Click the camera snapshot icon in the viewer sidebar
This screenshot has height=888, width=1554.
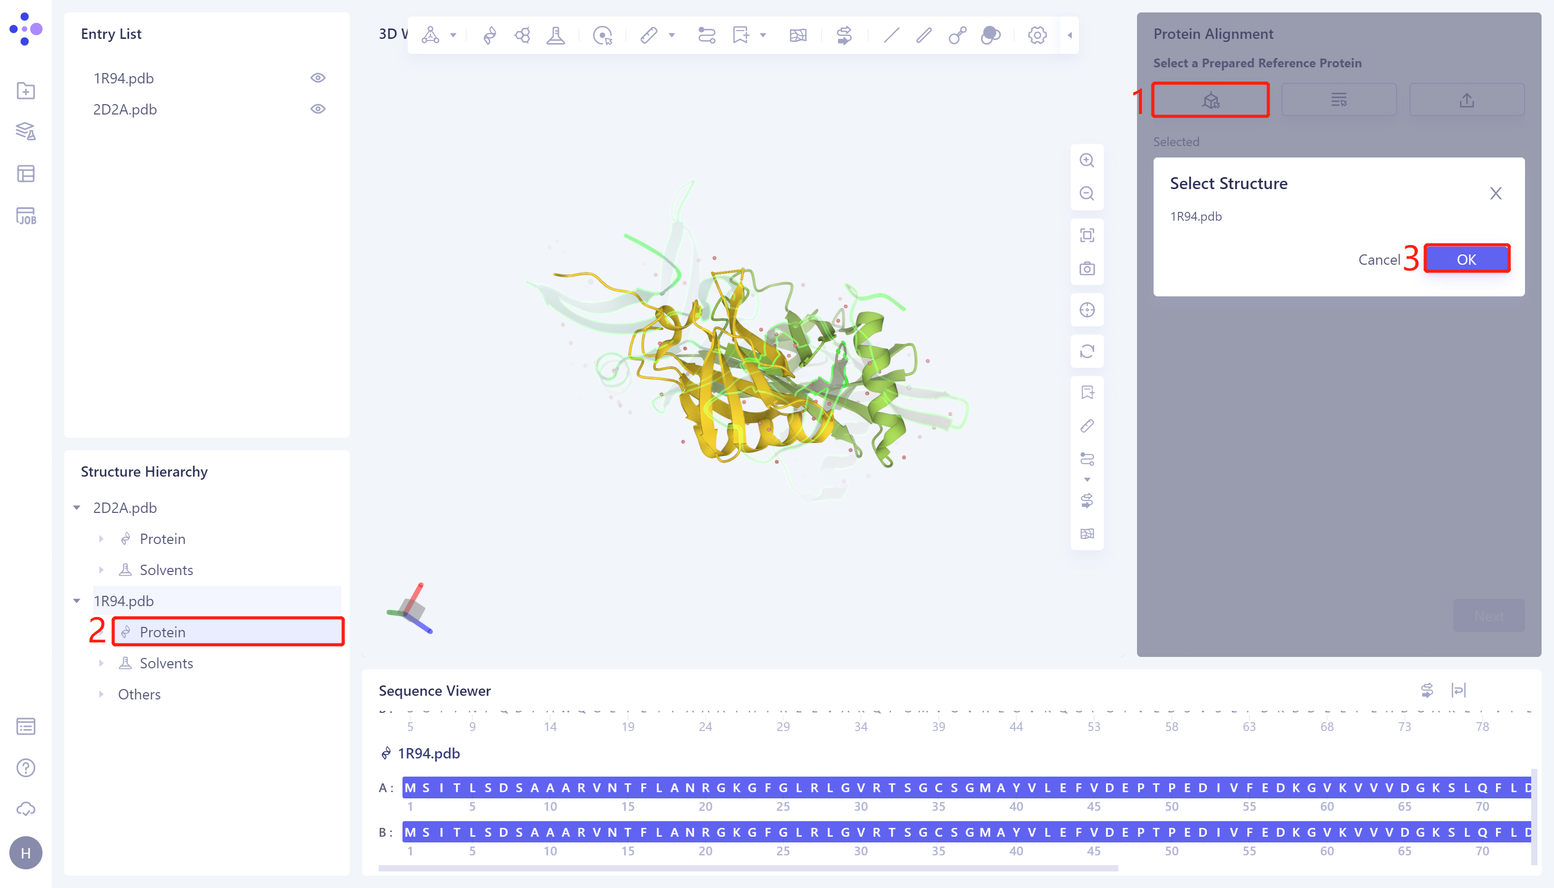[x=1087, y=268]
